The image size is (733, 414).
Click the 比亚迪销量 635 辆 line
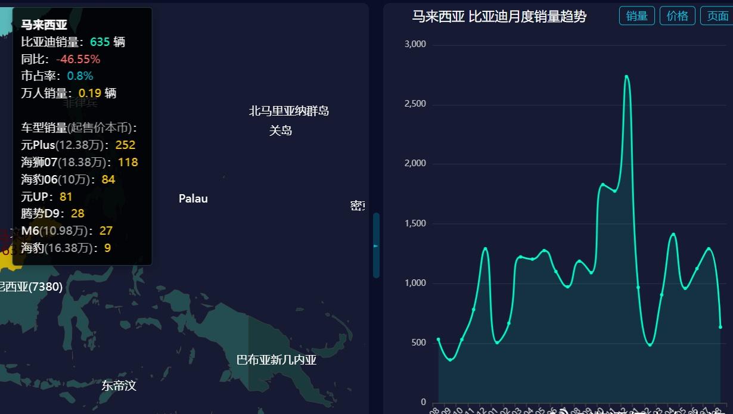coord(73,42)
